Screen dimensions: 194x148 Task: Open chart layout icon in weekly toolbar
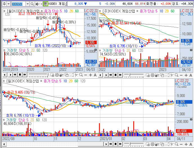pyautogui.click(x=148, y=75)
